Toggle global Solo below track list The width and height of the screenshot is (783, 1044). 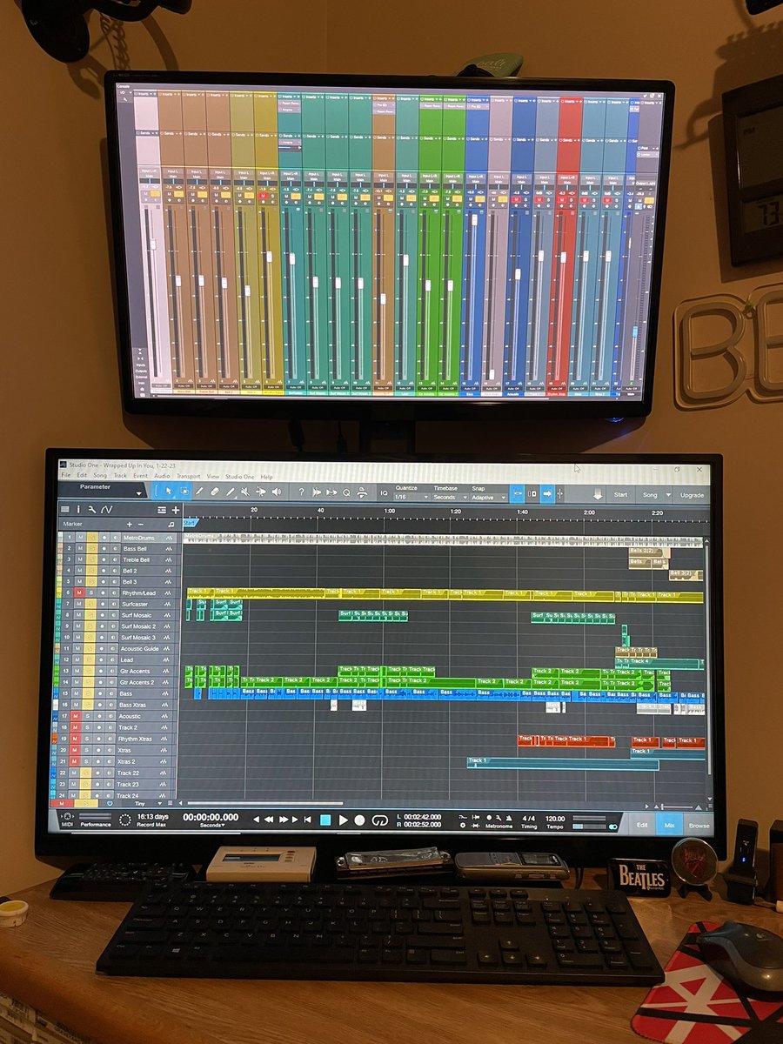tap(85, 803)
